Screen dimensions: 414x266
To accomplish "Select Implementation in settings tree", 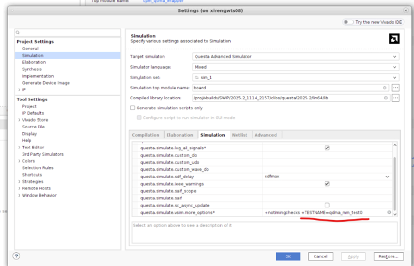I will coord(38,76).
